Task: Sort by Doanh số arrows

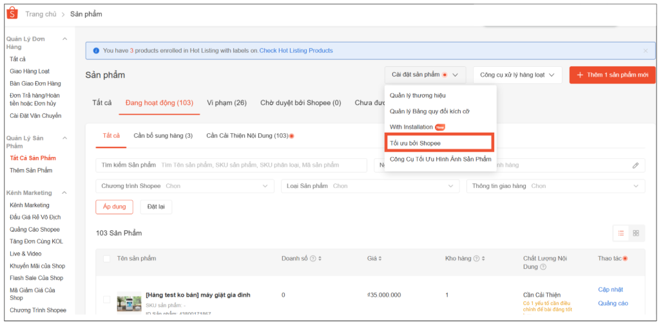Action: click(320, 259)
